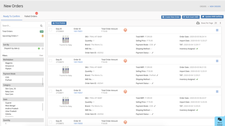The image size is (225, 126).
Task: Select checkbox for Easy ID 27538872
Action: click(x=51, y=122)
